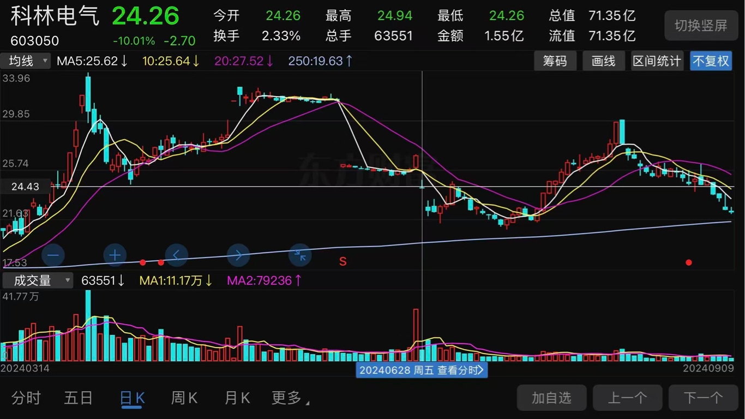Viewport: 745px width, 419px height.
Task: Activate the 区间统计 interval statistics tool
Action: click(657, 61)
